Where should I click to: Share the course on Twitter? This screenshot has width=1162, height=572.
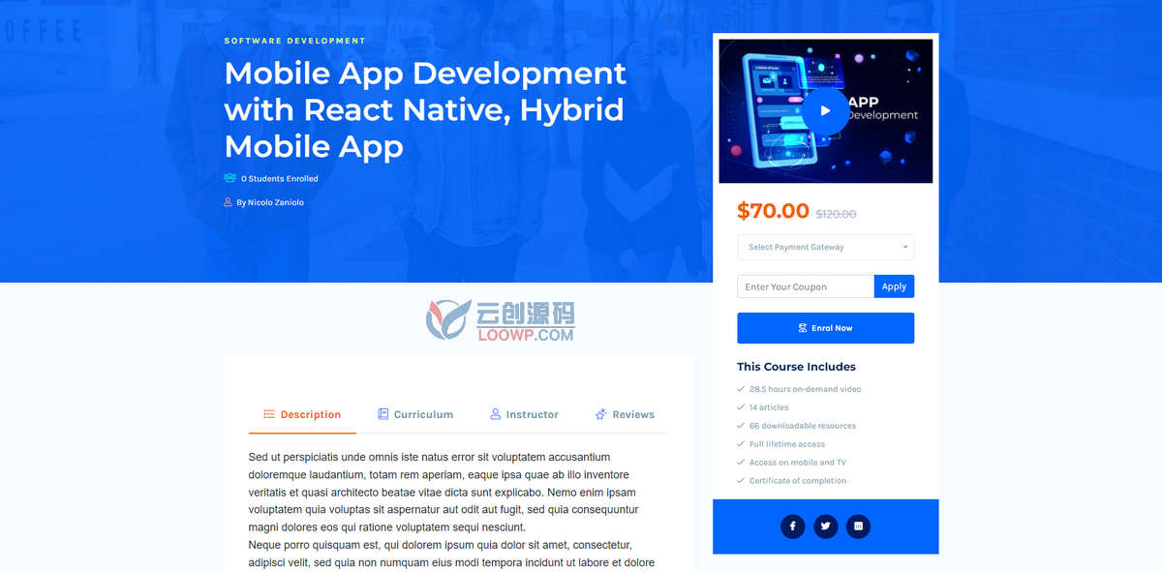[825, 527]
